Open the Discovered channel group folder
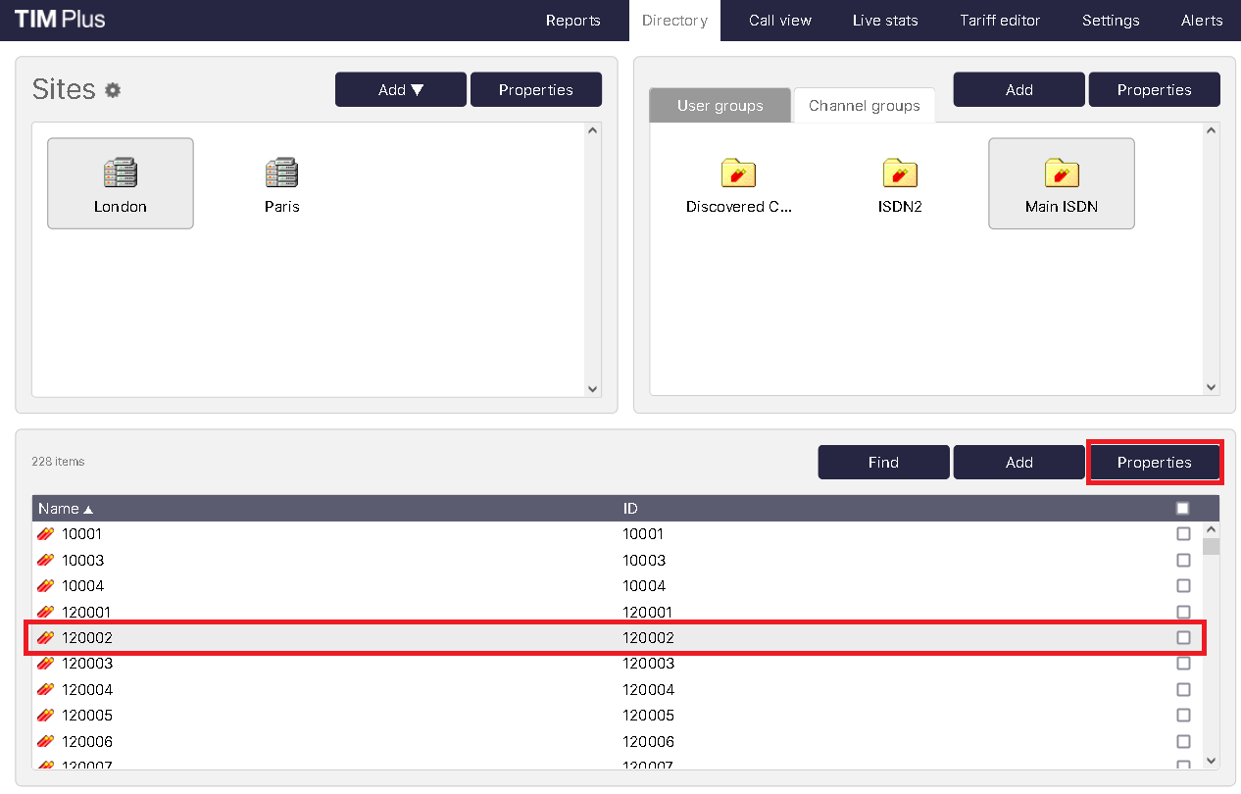Image resolution: width=1241 pixels, height=794 pixels. pos(738,174)
